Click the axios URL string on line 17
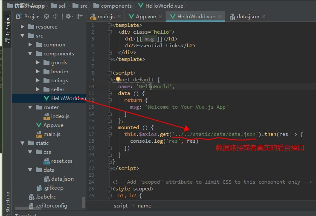The width and height of the screenshot is (316, 216). (215, 134)
